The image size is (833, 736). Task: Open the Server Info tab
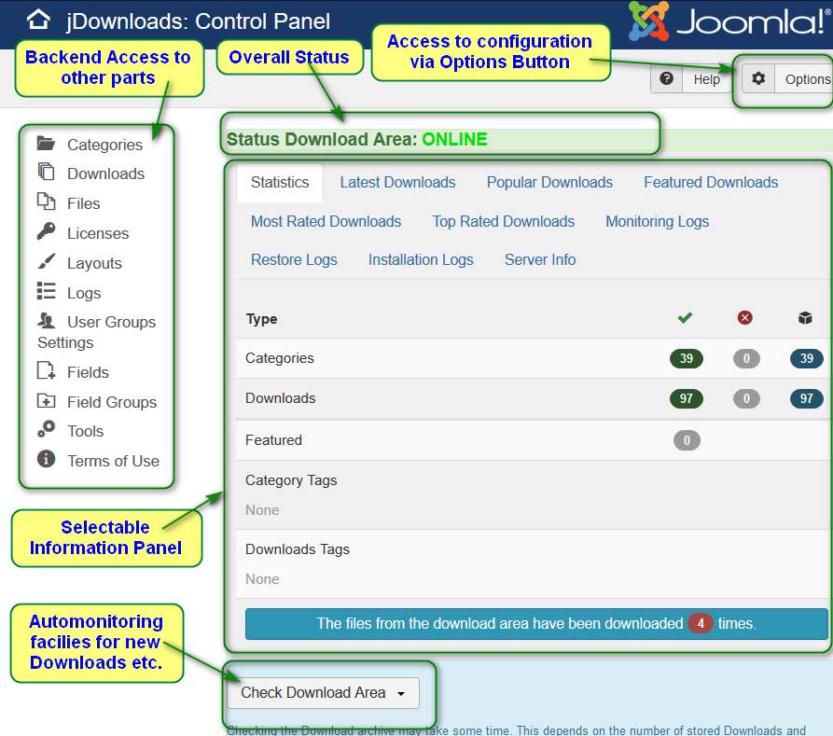coord(540,259)
